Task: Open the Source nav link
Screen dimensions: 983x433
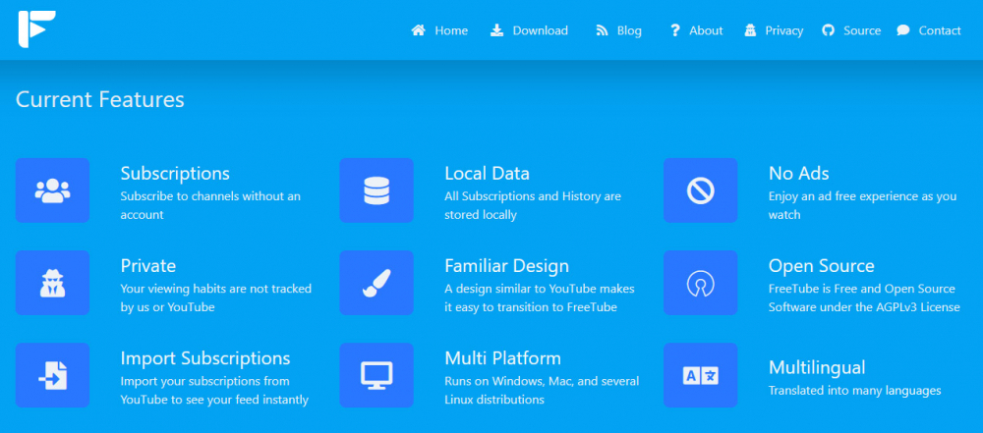Action: click(x=851, y=30)
